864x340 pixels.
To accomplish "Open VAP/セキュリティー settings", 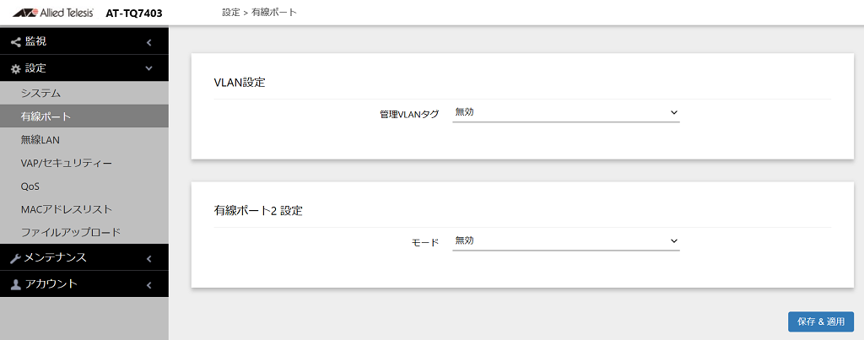I will coord(66,163).
